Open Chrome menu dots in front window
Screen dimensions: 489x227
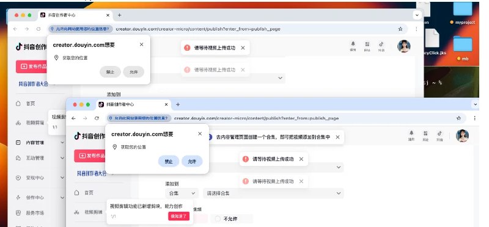474,118
